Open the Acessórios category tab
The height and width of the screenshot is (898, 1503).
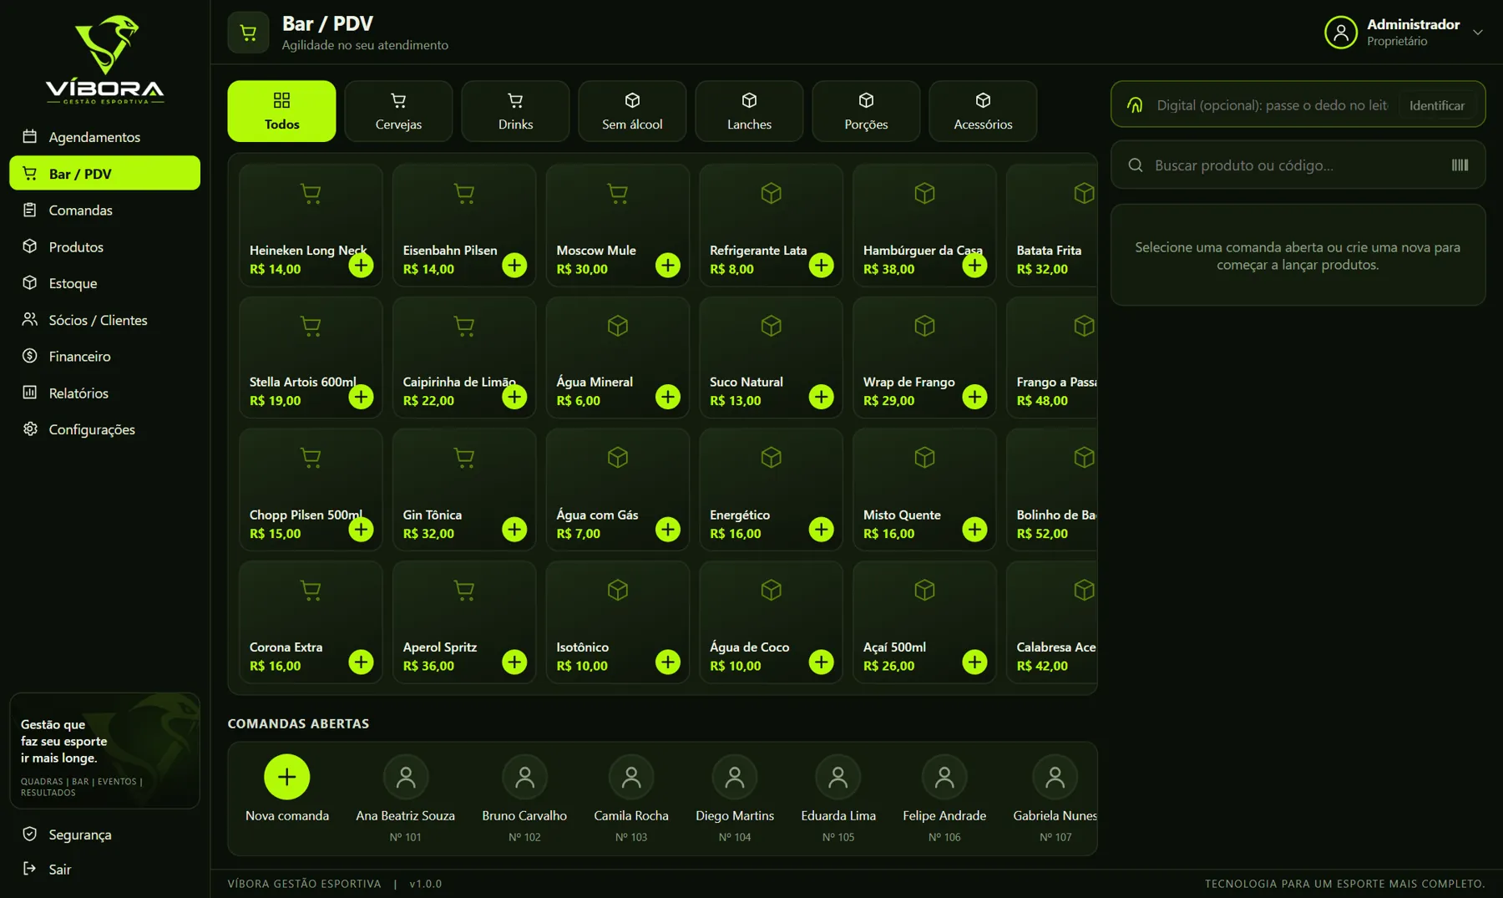click(983, 111)
